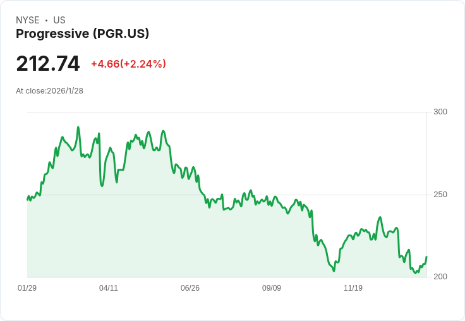
Task: Click the final data point at chart's right end
Action: click(426, 257)
